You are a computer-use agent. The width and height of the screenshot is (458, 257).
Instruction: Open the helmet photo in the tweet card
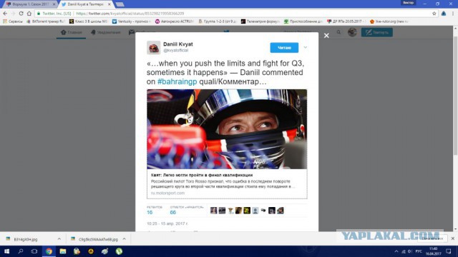click(227, 129)
